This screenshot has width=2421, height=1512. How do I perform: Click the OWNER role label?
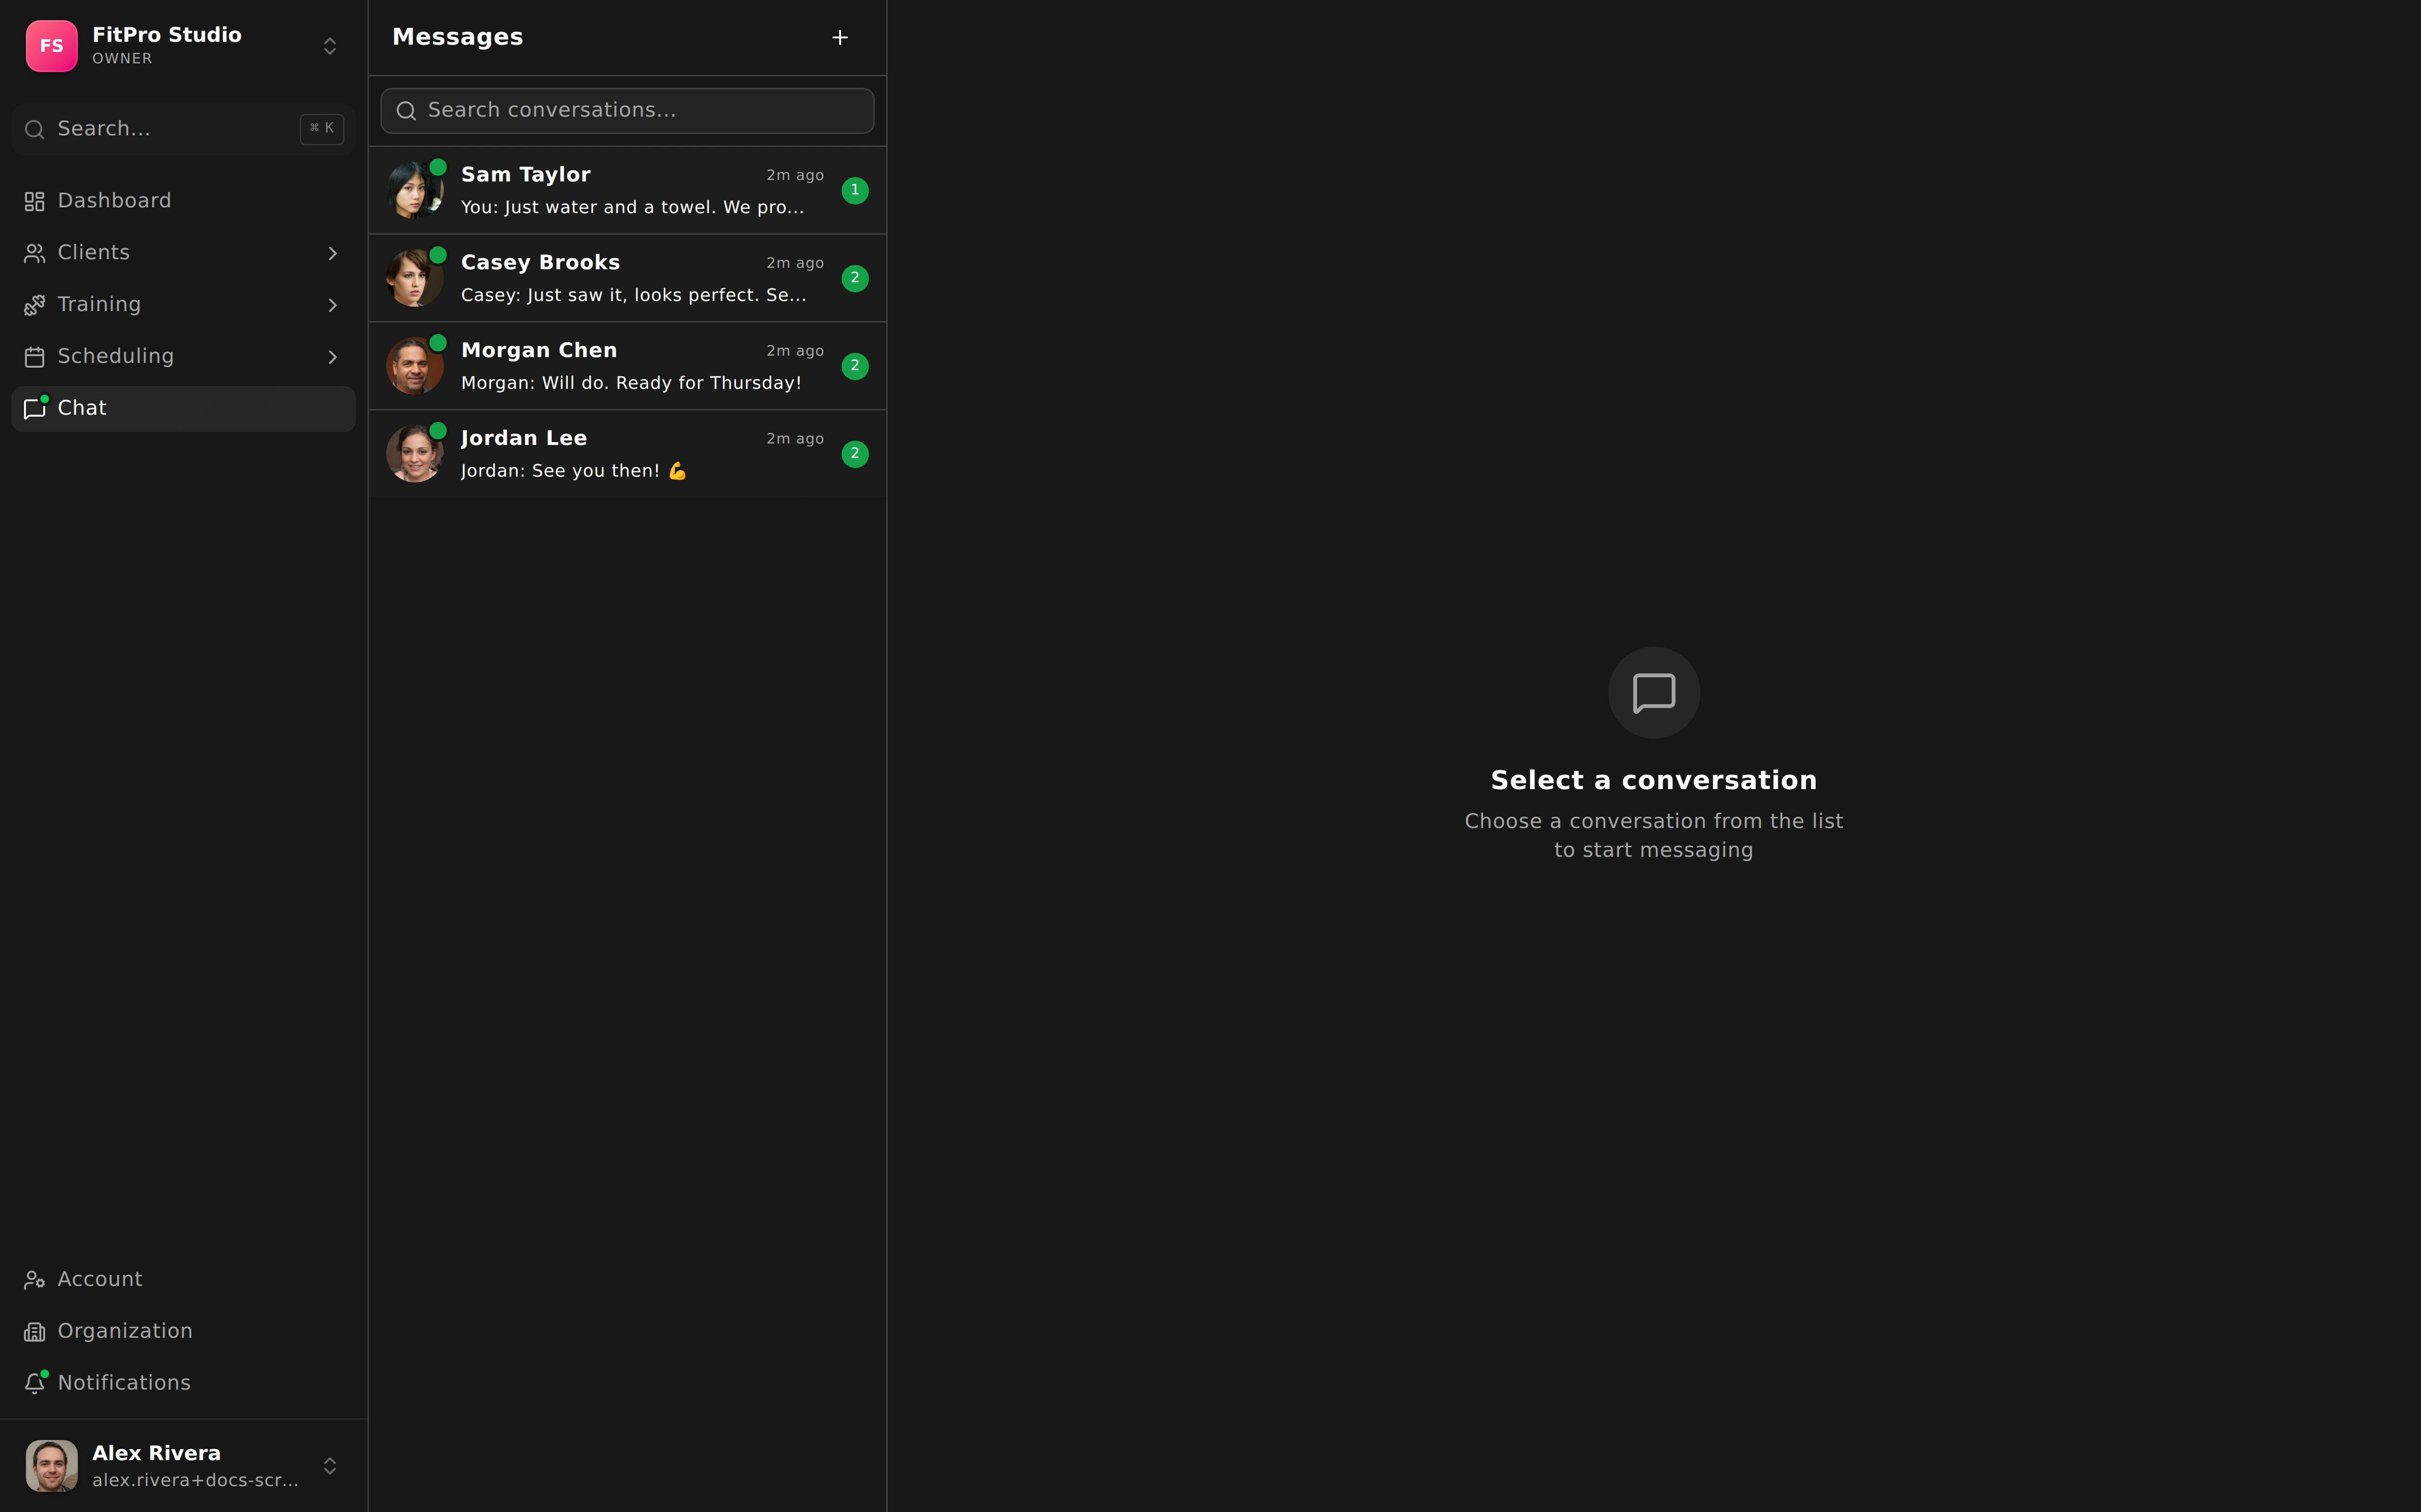tap(122, 59)
